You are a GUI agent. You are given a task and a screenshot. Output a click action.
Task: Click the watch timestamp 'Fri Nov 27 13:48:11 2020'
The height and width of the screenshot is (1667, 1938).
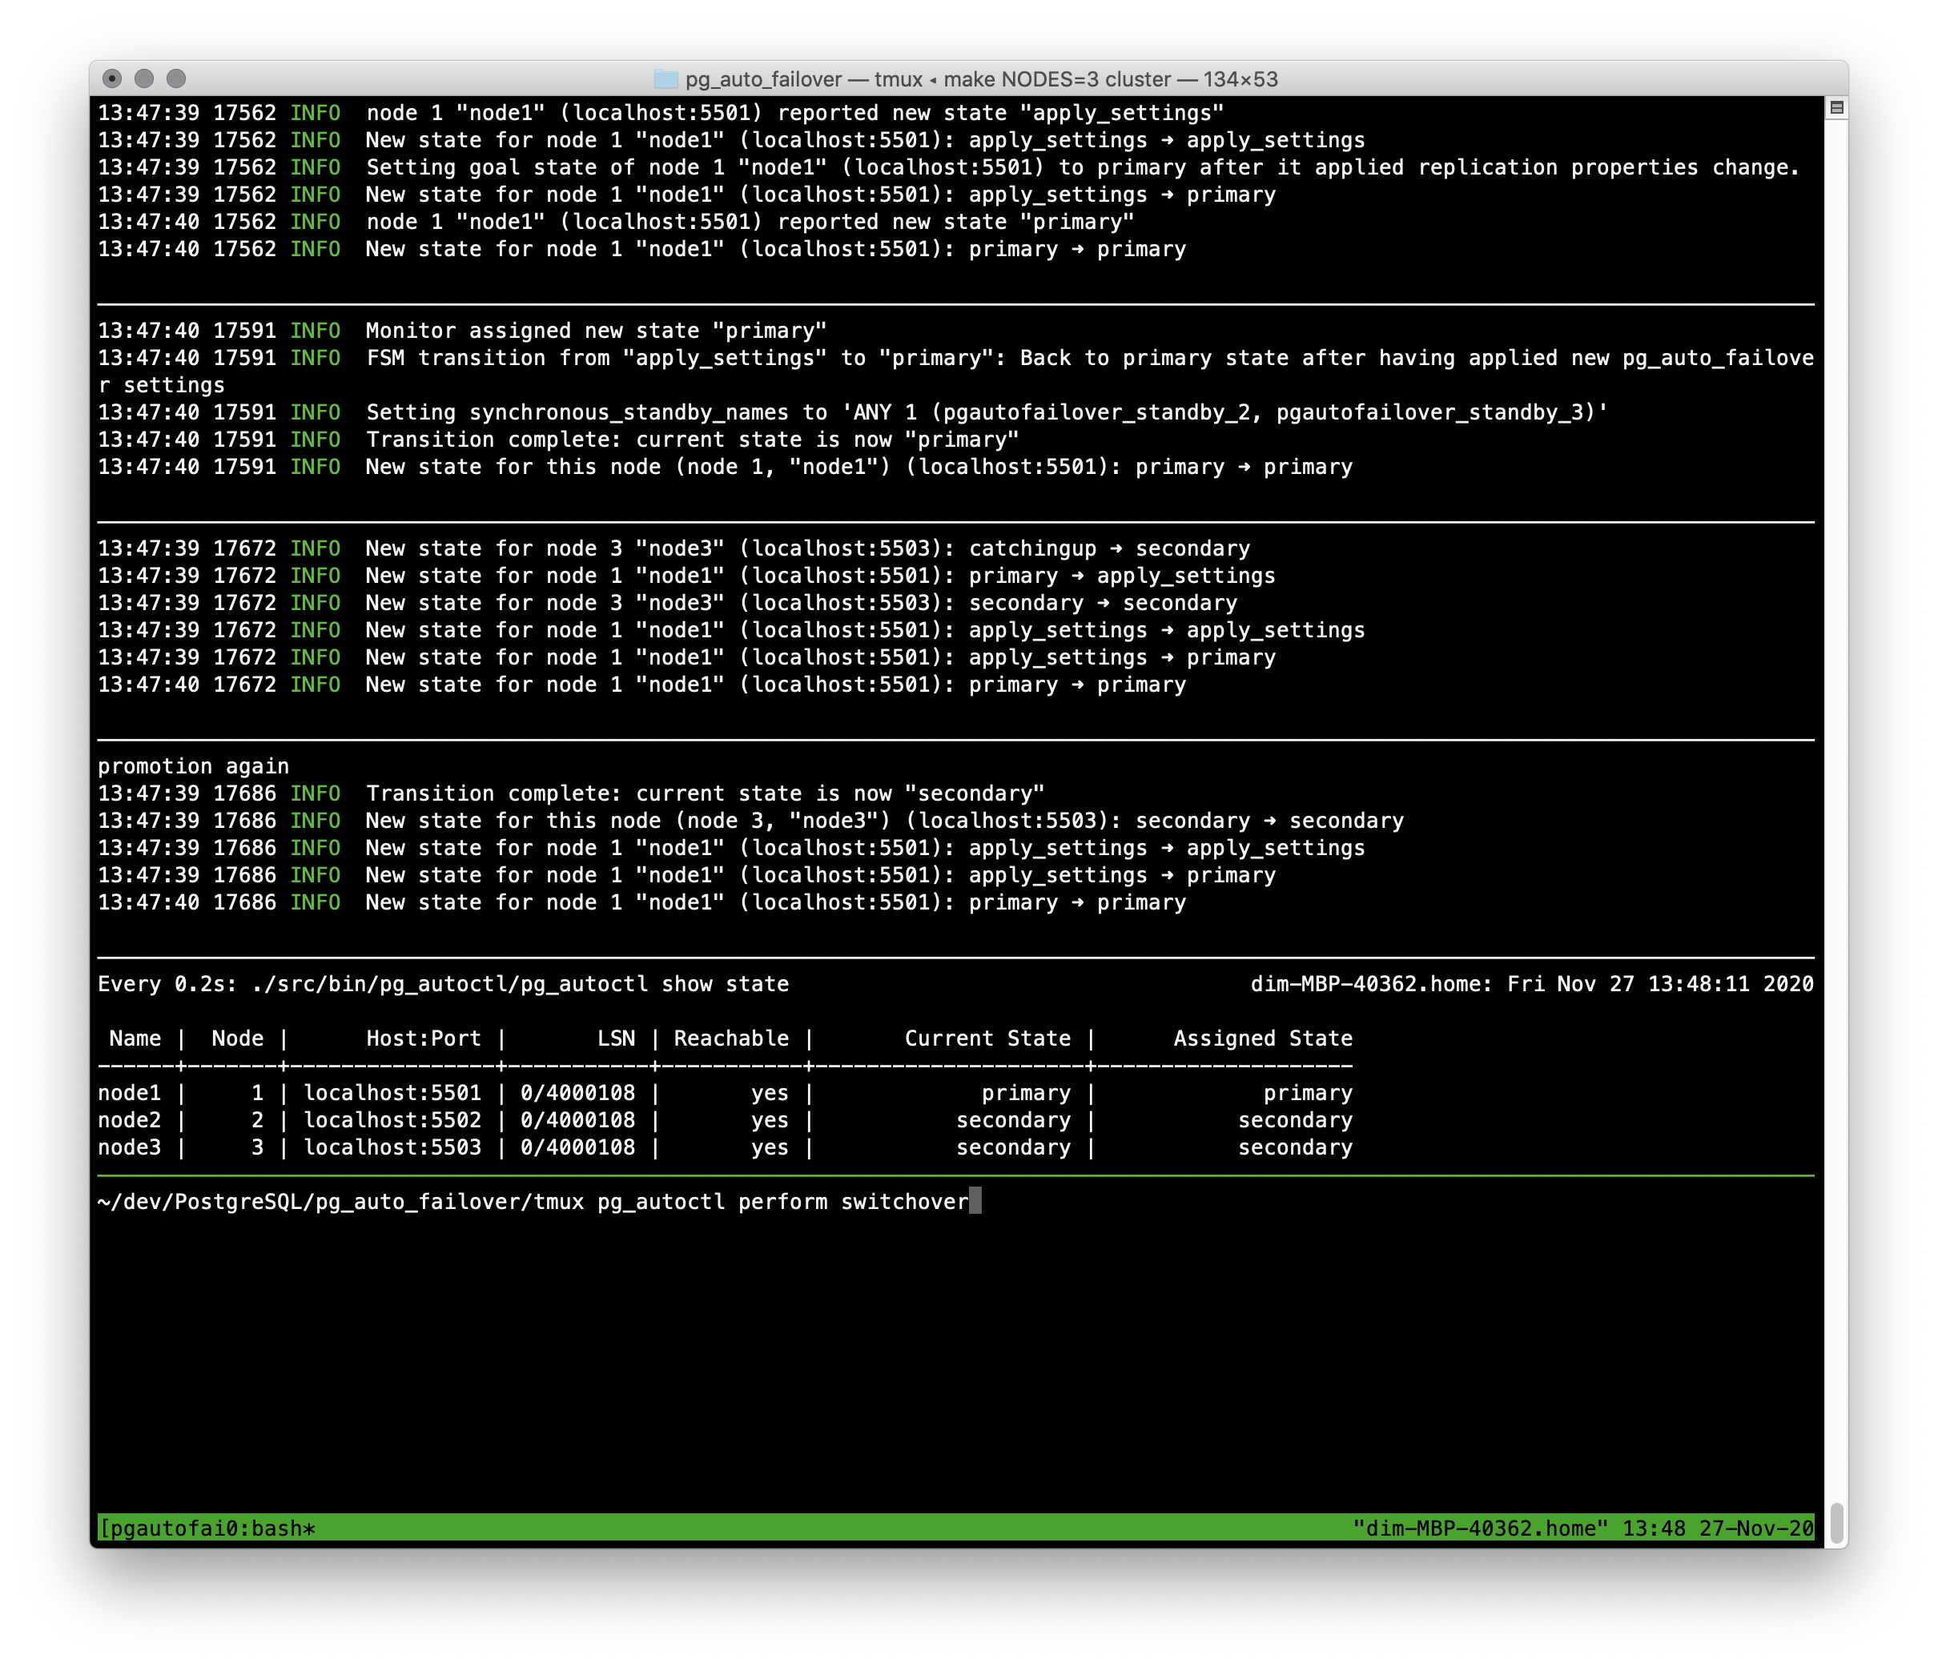(x=1660, y=983)
